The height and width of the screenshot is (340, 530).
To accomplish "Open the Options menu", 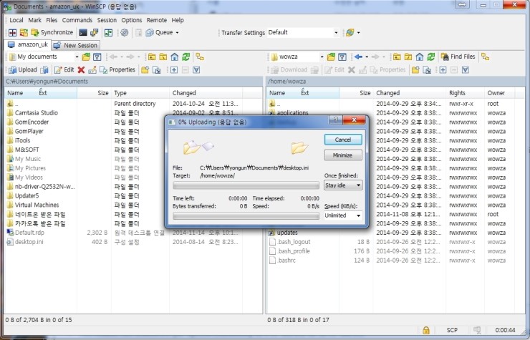I will 132,20.
